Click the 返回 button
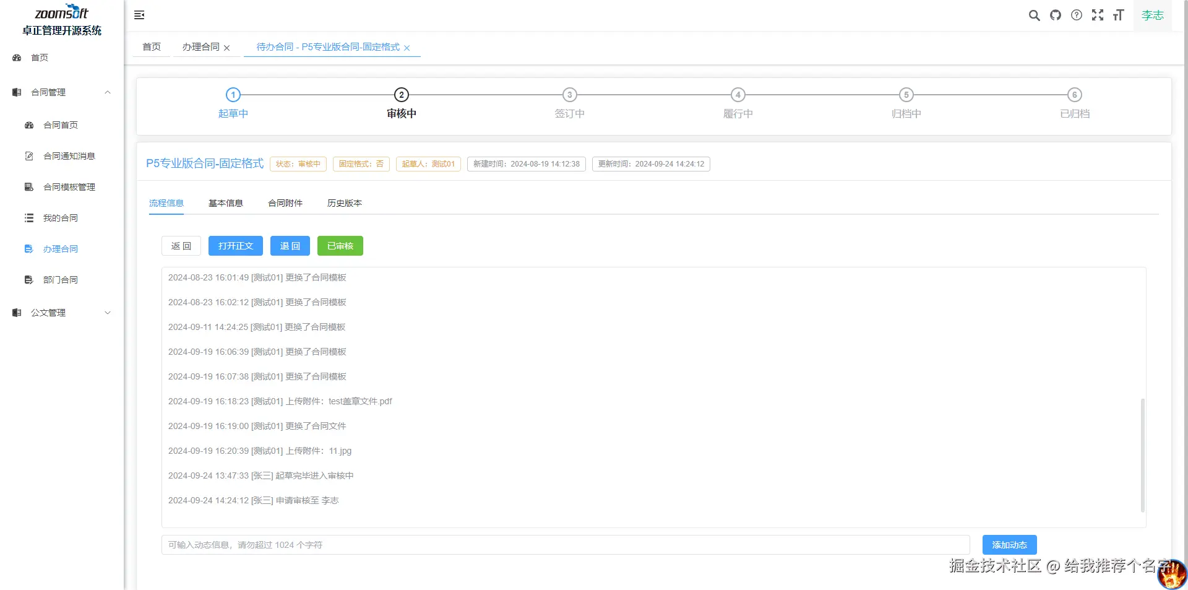The width and height of the screenshot is (1188, 590). coord(181,246)
